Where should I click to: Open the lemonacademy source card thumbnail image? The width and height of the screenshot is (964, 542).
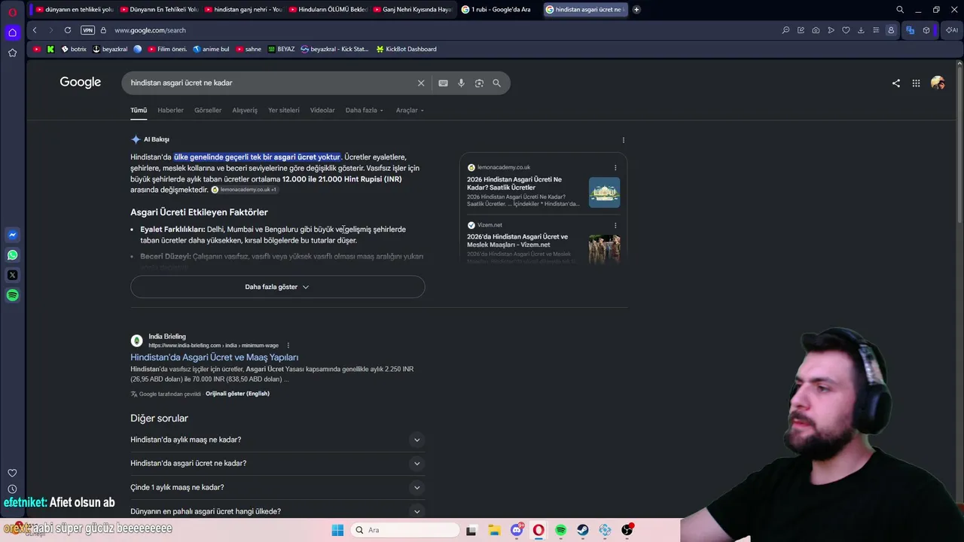click(x=605, y=193)
